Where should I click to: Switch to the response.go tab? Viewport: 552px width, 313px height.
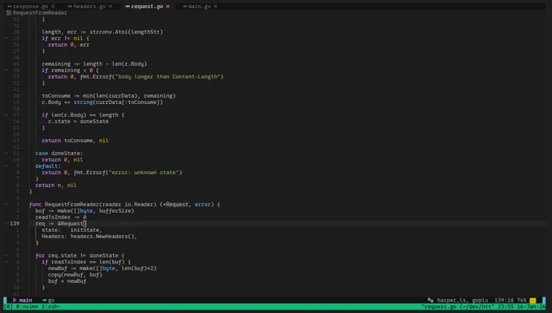pos(30,7)
